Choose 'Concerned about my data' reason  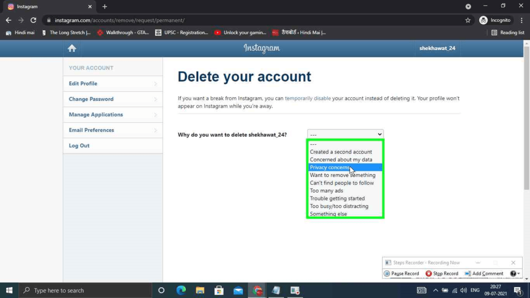[x=345, y=160]
